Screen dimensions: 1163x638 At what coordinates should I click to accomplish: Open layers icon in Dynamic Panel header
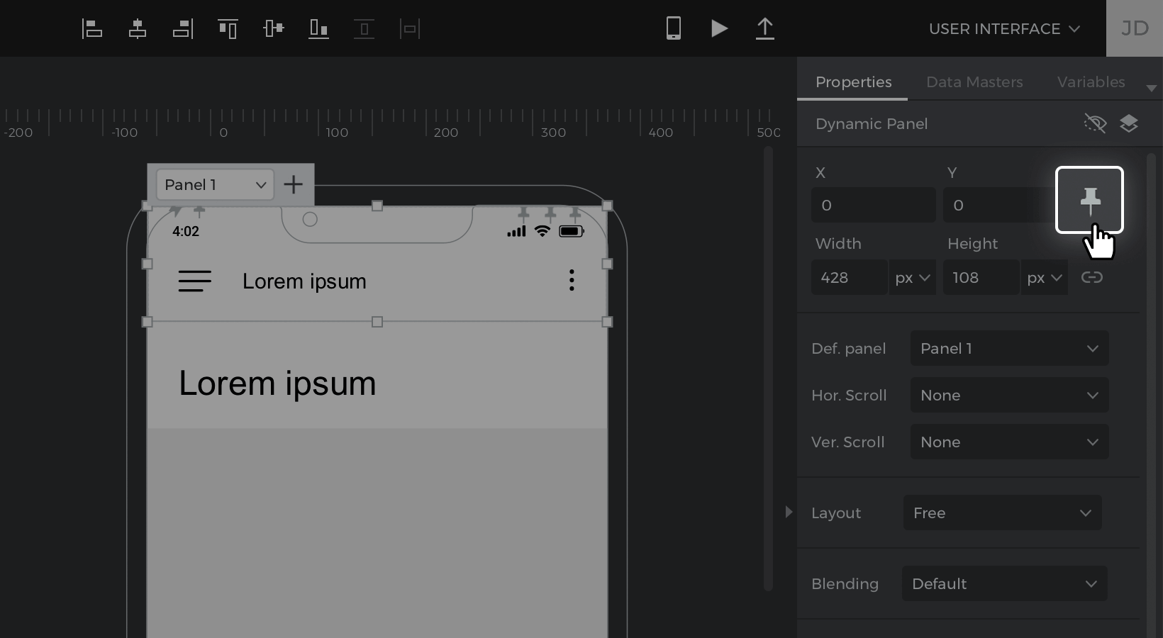(x=1129, y=123)
